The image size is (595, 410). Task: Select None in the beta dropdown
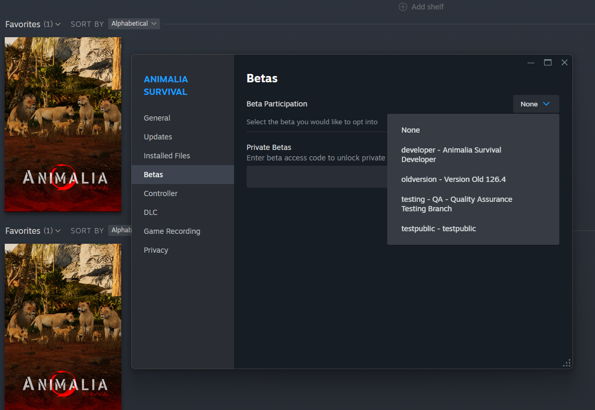tap(410, 130)
